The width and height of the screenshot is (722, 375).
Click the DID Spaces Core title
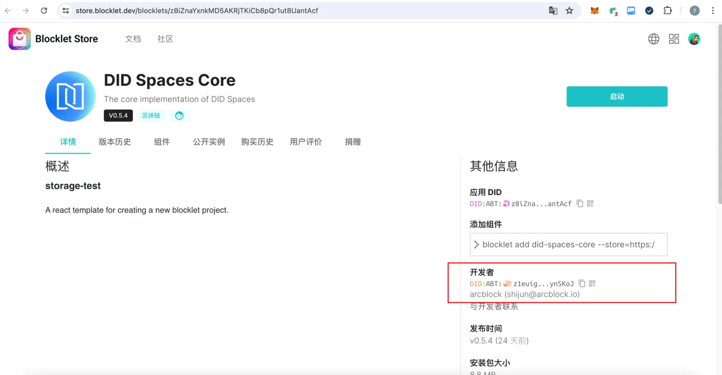(170, 80)
